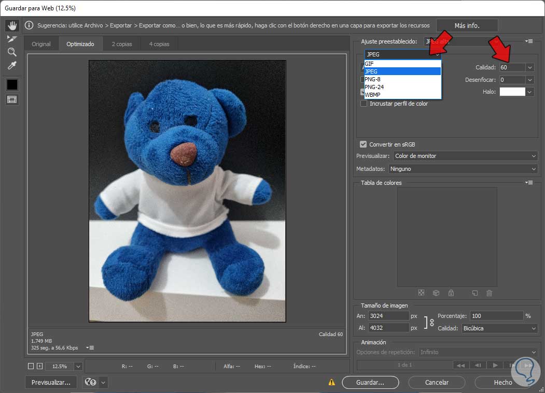Click the zoom in plus box
Screen dimensions: 545x393
(x=39, y=366)
